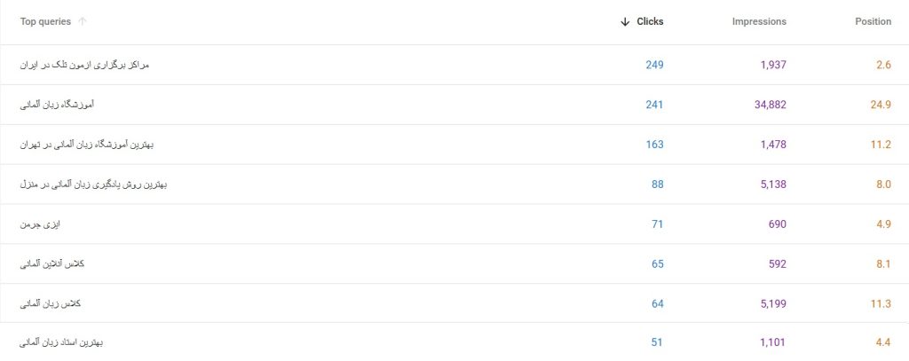Sort the table by Position column header
This screenshot has height=361, width=909.
[873, 21]
